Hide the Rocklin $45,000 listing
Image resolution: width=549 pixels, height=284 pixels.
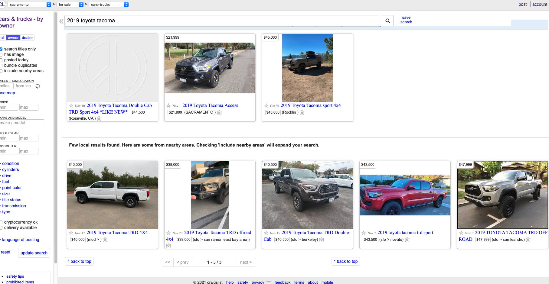(302, 113)
